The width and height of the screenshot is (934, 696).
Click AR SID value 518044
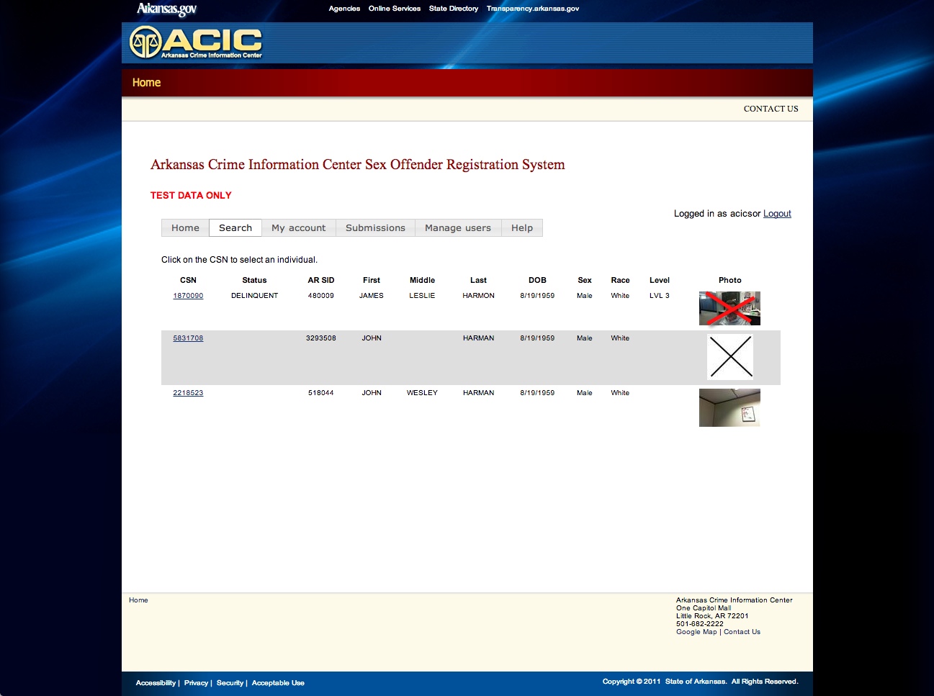321,393
